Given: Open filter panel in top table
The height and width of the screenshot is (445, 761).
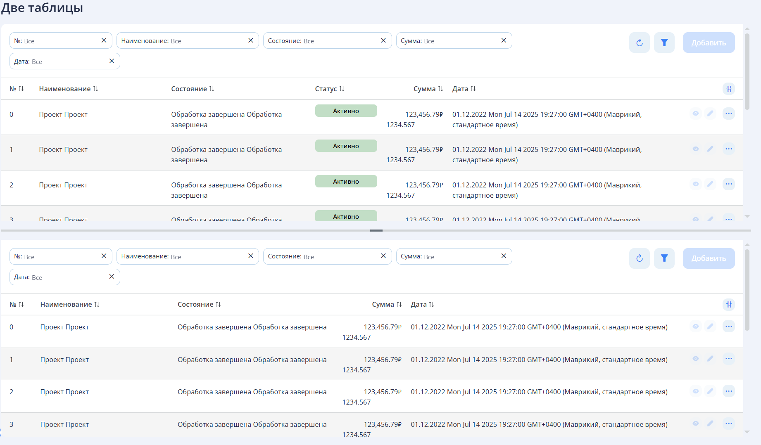Looking at the screenshot, I should 664,43.
